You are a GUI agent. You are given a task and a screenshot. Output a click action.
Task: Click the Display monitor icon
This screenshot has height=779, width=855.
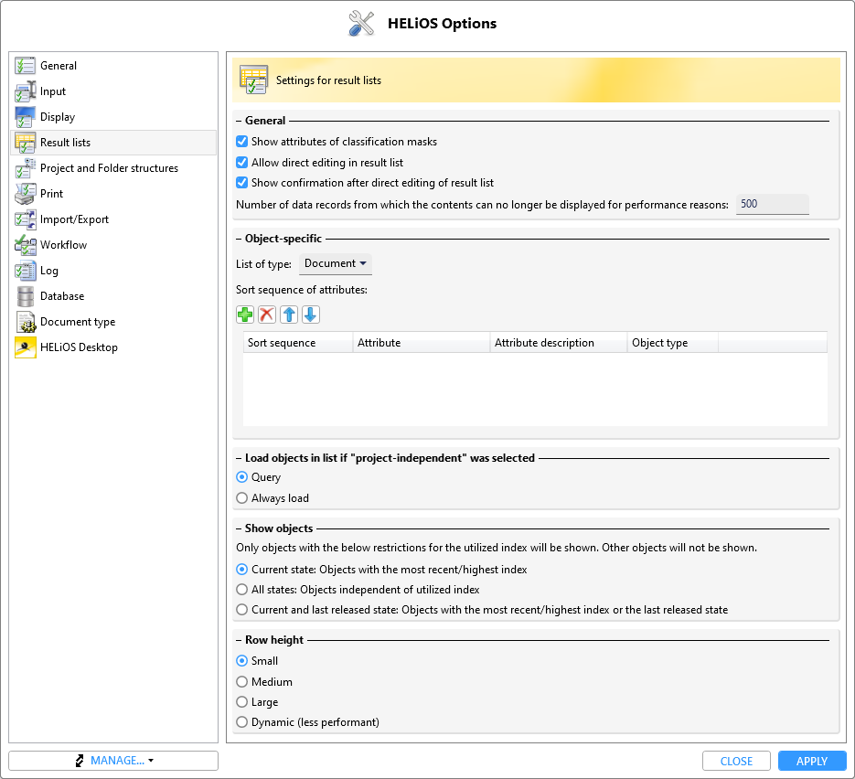click(x=25, y=117)
